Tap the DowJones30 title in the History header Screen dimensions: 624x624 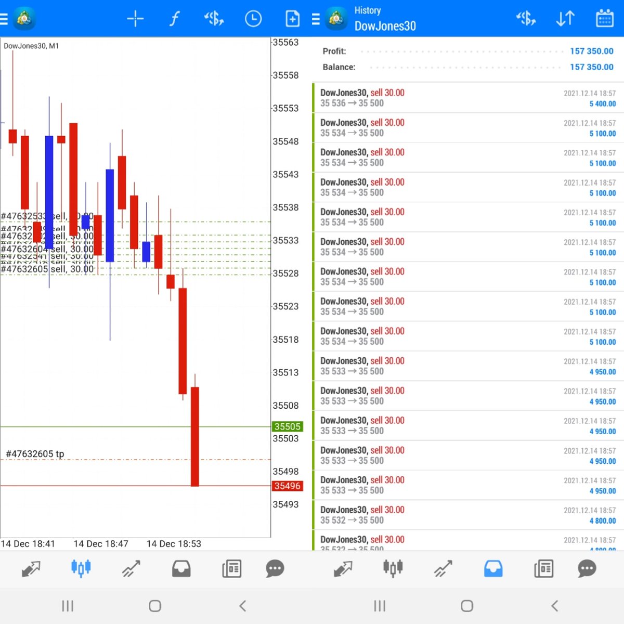(x=385, y=26)
